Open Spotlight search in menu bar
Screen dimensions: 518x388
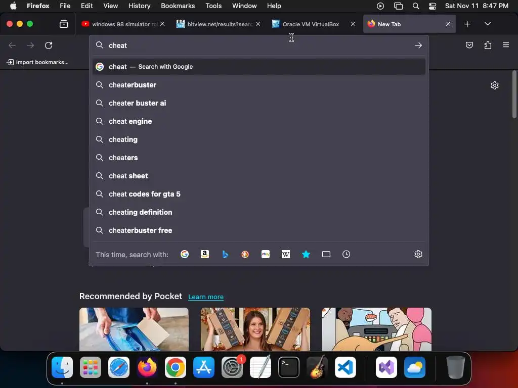click(x=416, y=6)
